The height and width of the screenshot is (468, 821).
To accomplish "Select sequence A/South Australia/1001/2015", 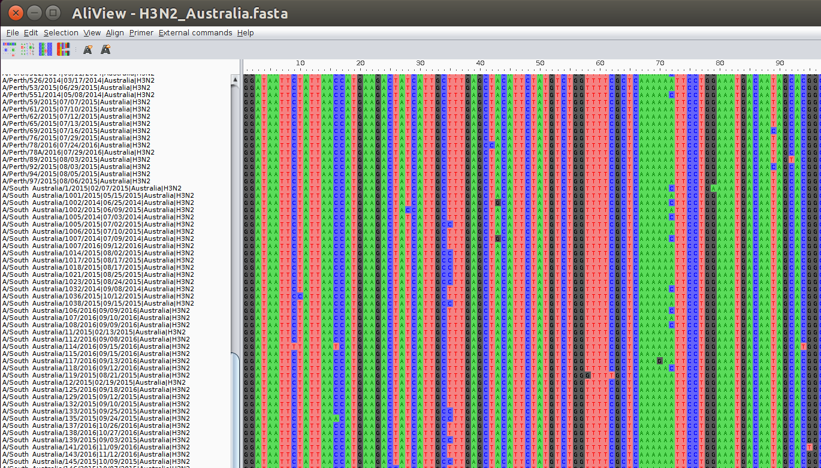I will coord(98,195).
